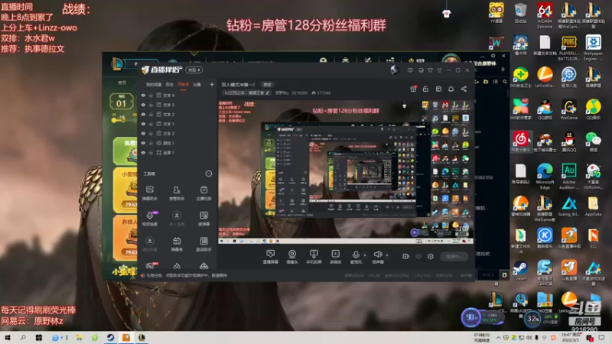The image size is (612, 344).
Task: Open Steam from the taskbar
Action: pyautogui.click(x=110, y=337)
